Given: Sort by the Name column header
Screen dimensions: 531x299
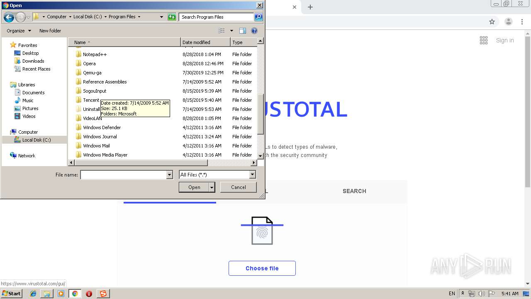Looking at the screenshot, I should pyautogui.click(x=124, y=42).
